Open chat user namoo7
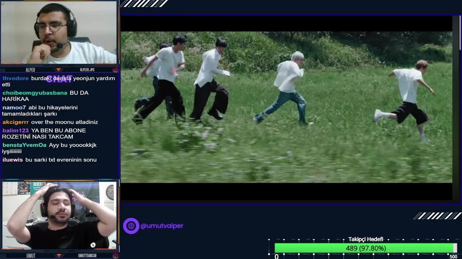Screen dimensions: 462x259 (14, 108)
